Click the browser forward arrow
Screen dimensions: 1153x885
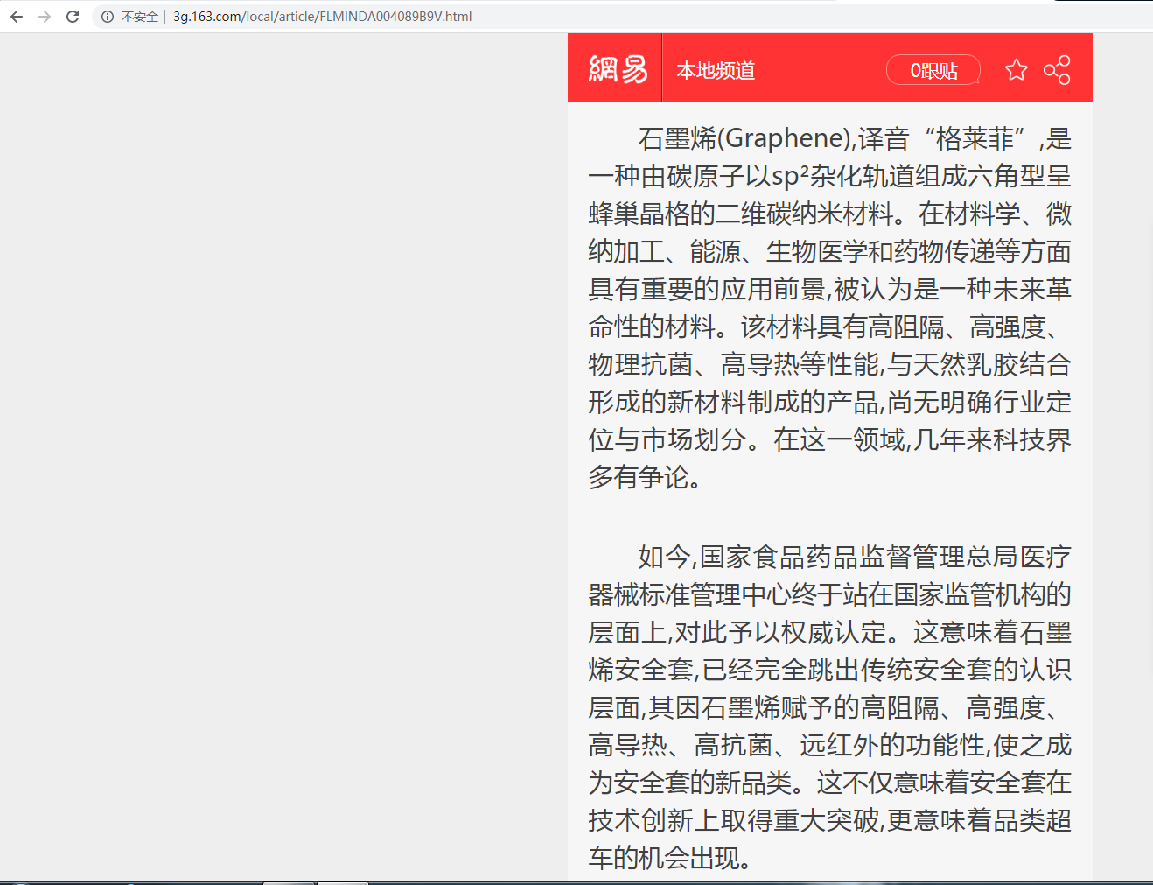point(45,17)
